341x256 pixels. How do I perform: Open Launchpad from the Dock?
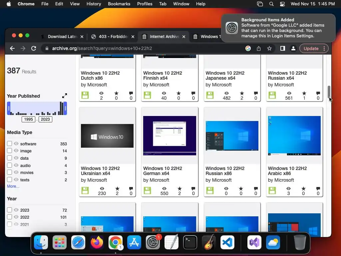point(59,242)
